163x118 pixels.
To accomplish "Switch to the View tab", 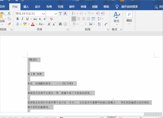I will coord(95,7).
